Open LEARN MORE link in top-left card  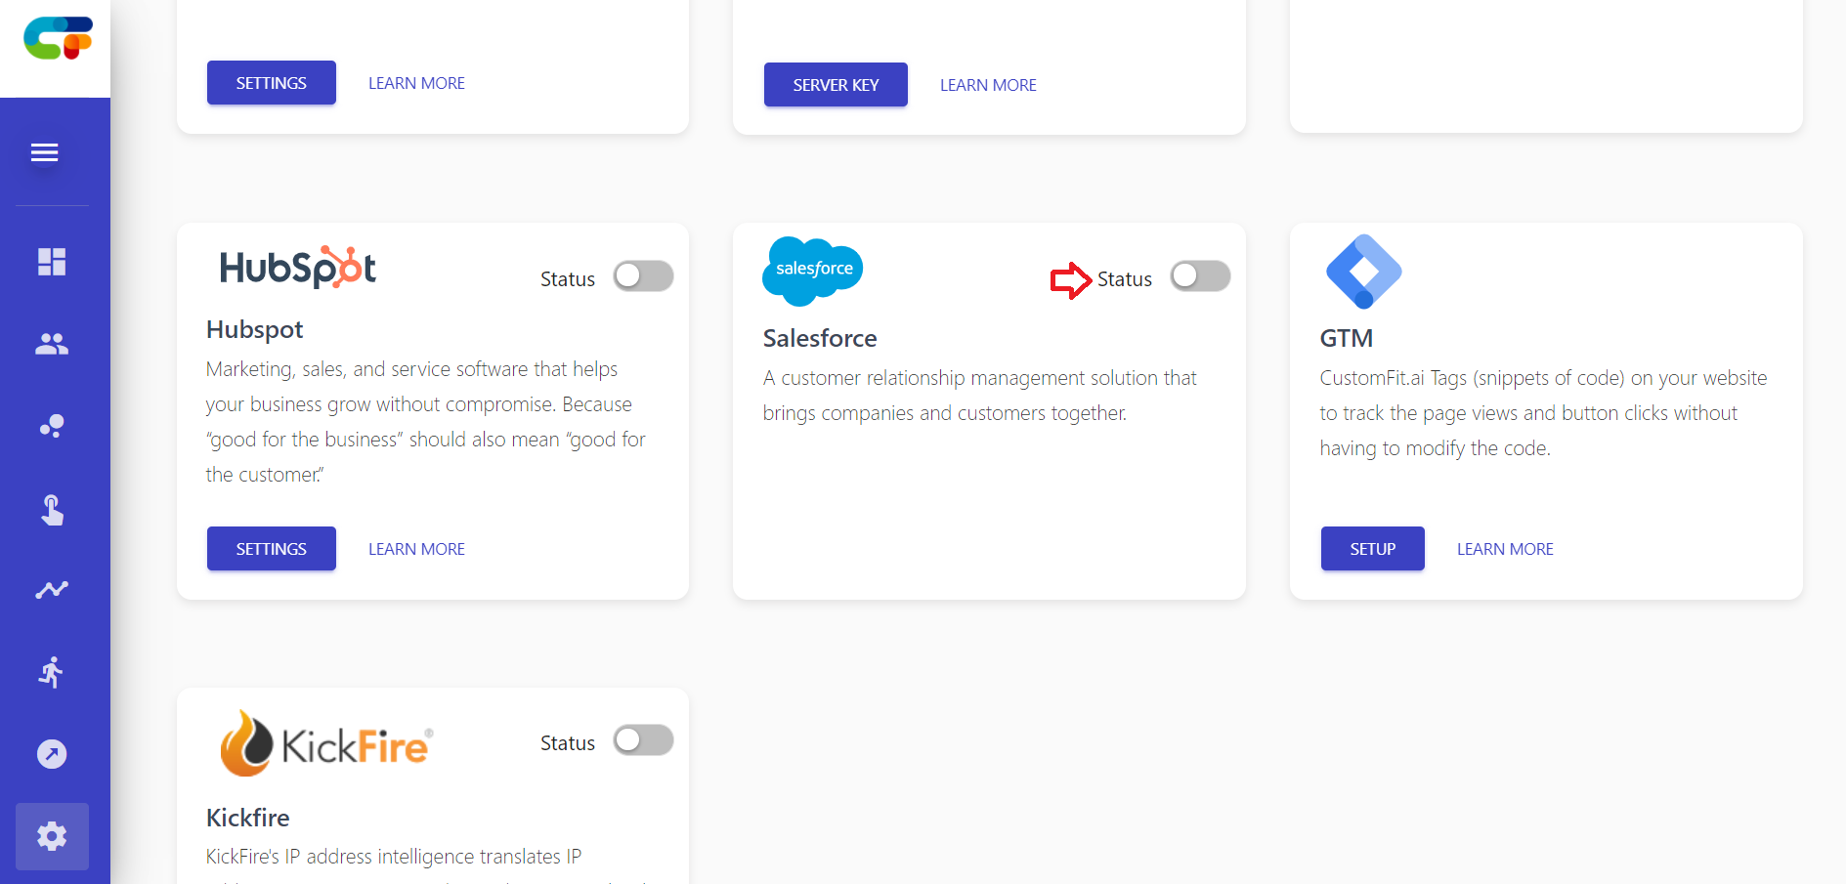click(416, 83)
